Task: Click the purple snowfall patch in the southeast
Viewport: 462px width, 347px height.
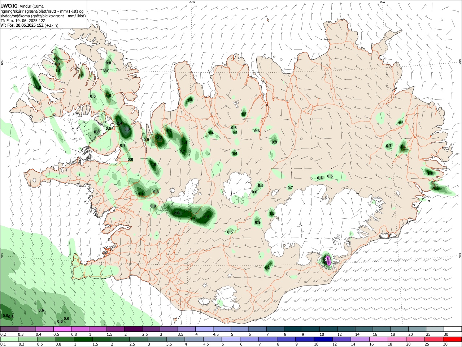Action: pos(328,260)
